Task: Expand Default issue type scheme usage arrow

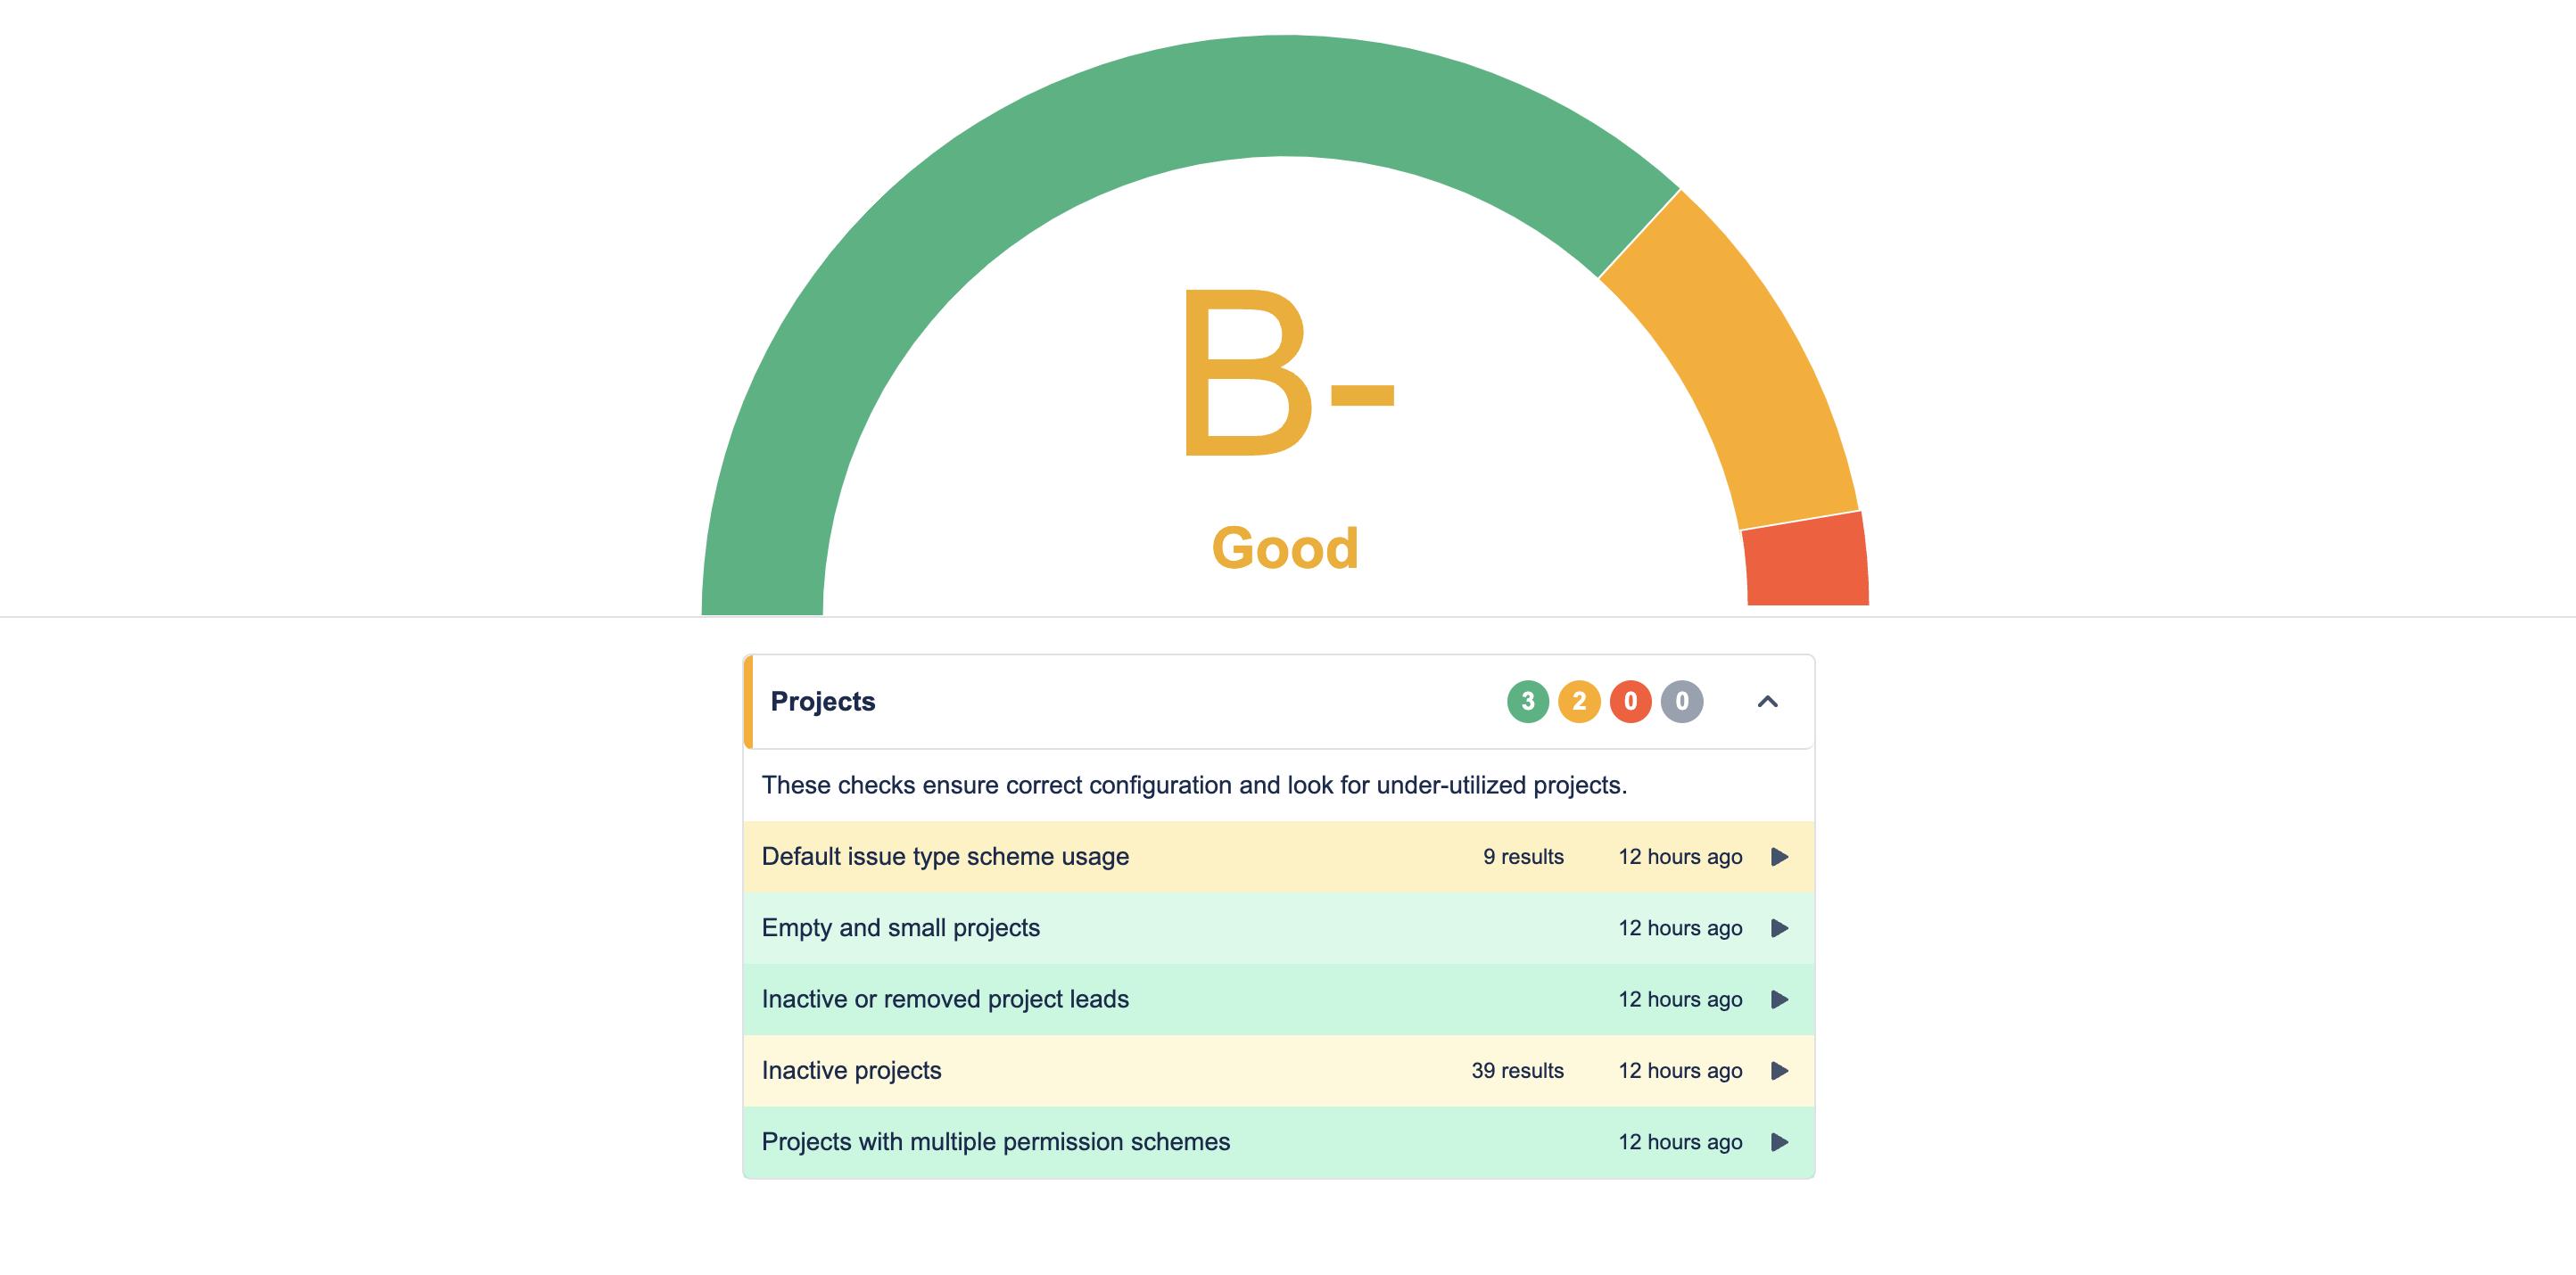Action: point(1779,858)
